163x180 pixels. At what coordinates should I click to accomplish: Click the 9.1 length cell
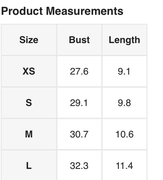124,71
